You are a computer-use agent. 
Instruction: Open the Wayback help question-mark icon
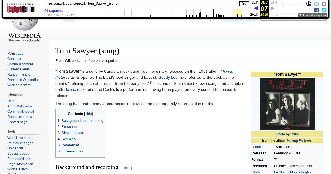(x=316, y=4)
